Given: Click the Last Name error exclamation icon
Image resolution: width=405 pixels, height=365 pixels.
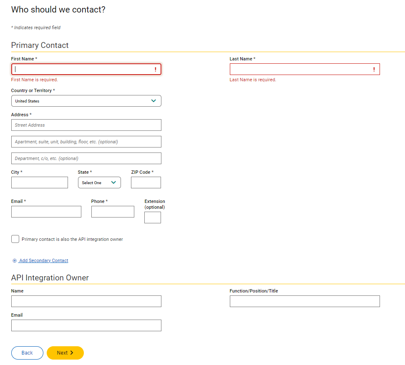Looking at the screenshot, I should [x=374, y=70].
